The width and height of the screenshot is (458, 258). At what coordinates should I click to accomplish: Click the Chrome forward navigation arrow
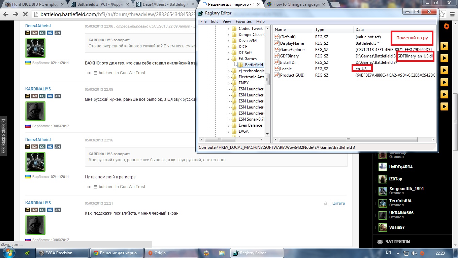15,14
